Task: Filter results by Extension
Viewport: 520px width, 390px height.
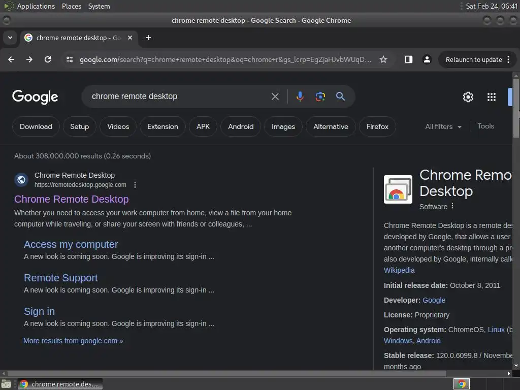Action: 162,126
